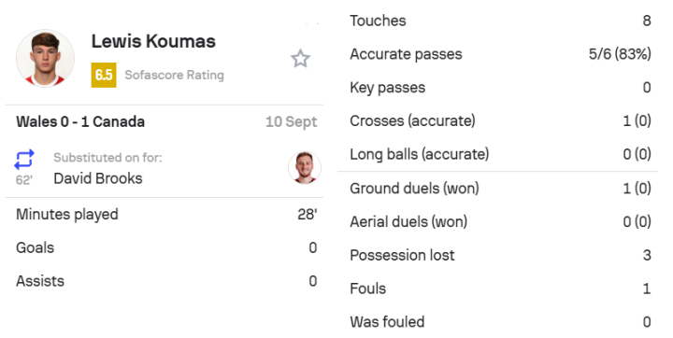Open David Brooks player photo

305,168
